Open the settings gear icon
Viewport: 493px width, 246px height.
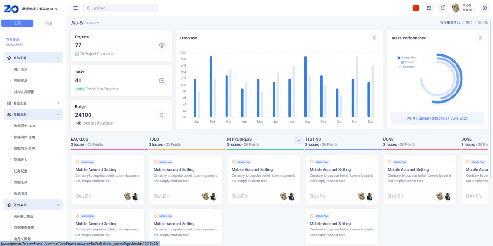(484, 8)
